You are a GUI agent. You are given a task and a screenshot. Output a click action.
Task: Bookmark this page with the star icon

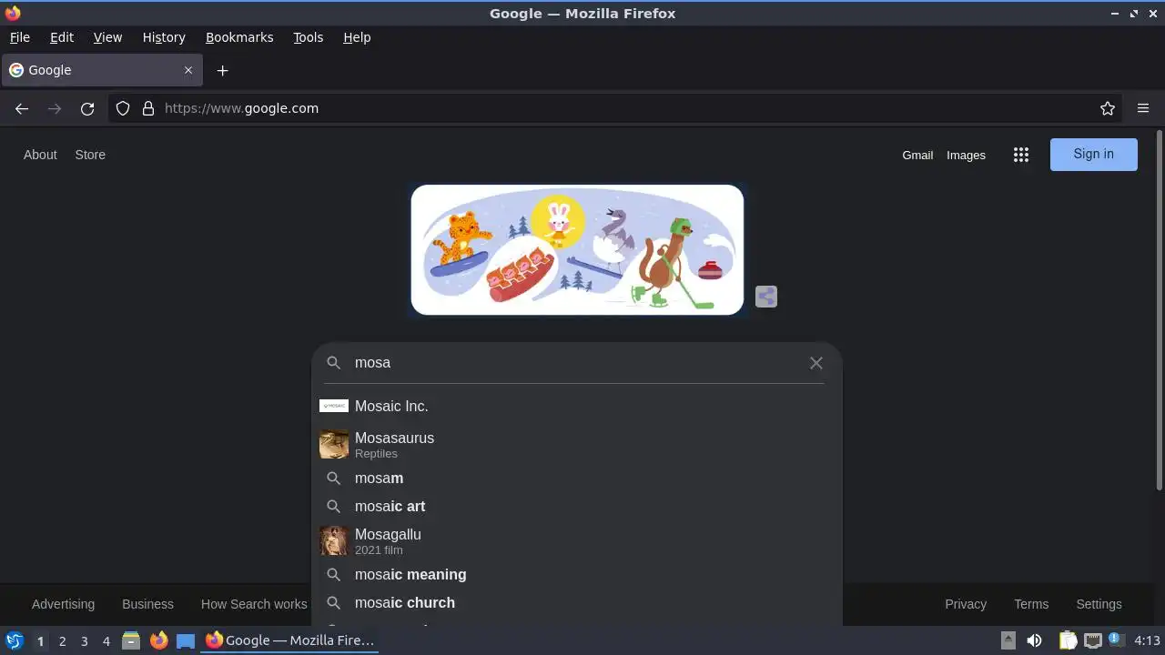click(1108, 108)
